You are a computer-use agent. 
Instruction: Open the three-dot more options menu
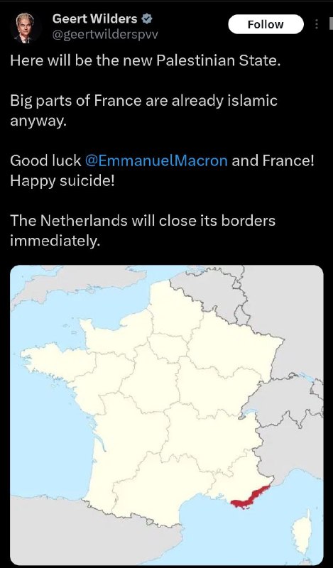(317, 24)
